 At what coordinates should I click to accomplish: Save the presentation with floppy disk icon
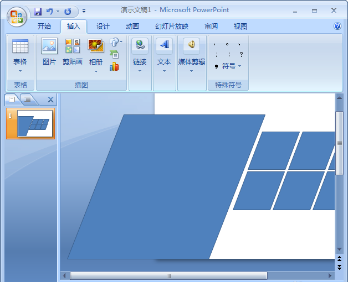[38, 11]
